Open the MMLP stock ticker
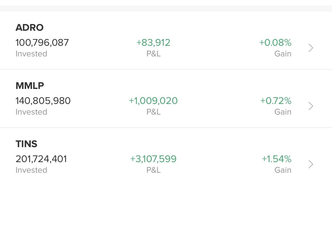 click(x=30, y=86)
